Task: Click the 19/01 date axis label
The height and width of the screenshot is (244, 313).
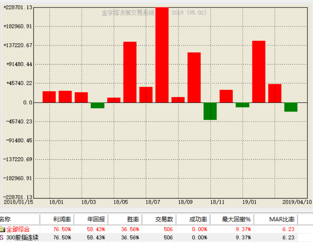Action: click(249, 202)
